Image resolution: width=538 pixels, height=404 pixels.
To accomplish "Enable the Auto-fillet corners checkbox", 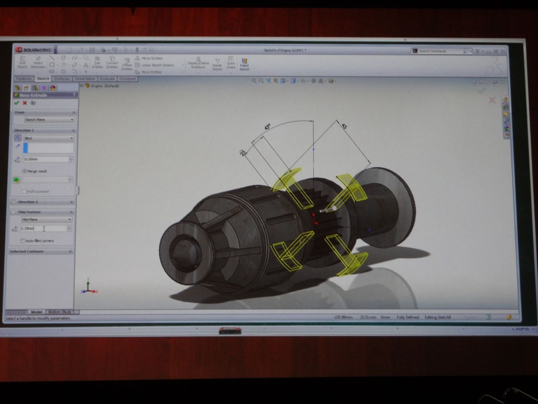I will click(23, 241).
